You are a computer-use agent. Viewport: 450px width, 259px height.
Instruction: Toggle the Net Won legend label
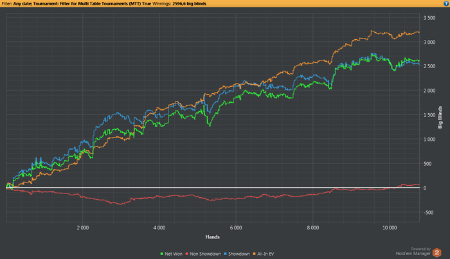174,254
